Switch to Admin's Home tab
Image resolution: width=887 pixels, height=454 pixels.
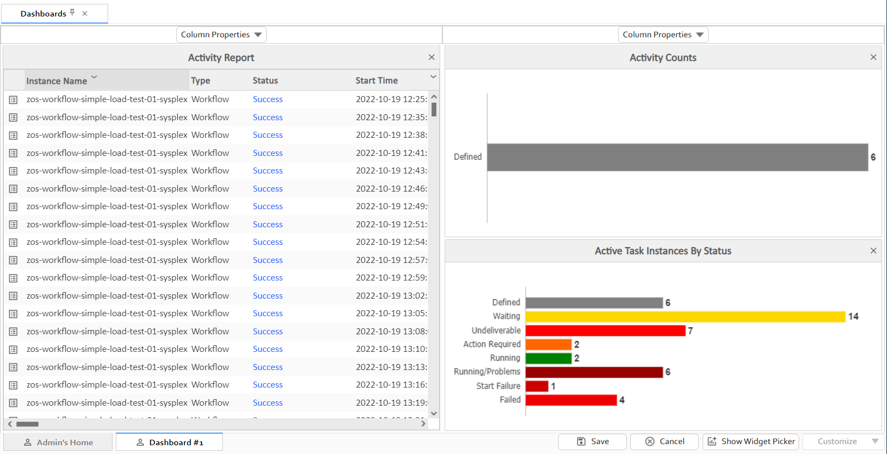[58, 442]
